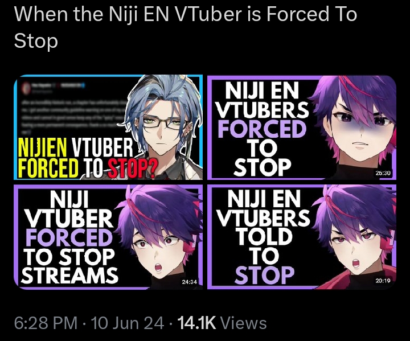Viewport: 410px width, 341px height.
Task: Open the "FORCED TO STOP STREAMS" thumbnail
Action: pos(108,237)
